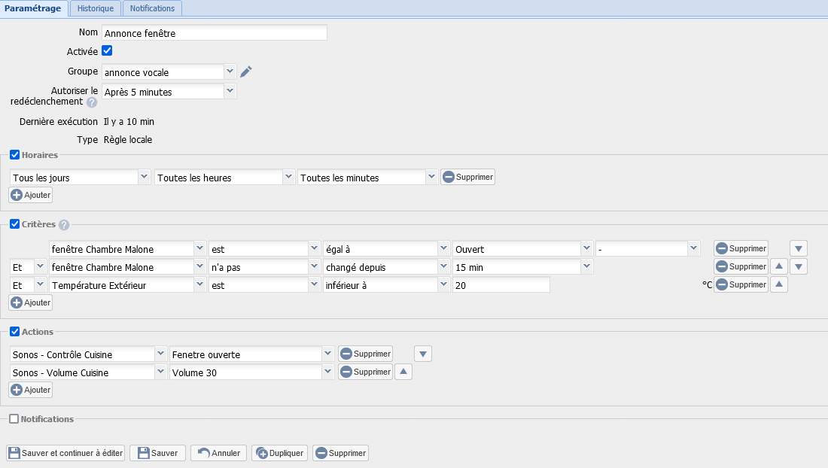Open the top Notifications tab
828x468 pixels.
tap(152, 8)
